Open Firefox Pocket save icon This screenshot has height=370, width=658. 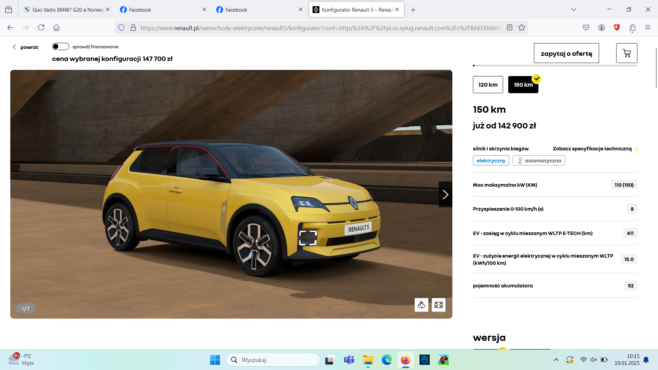click(x=586, y=27)
